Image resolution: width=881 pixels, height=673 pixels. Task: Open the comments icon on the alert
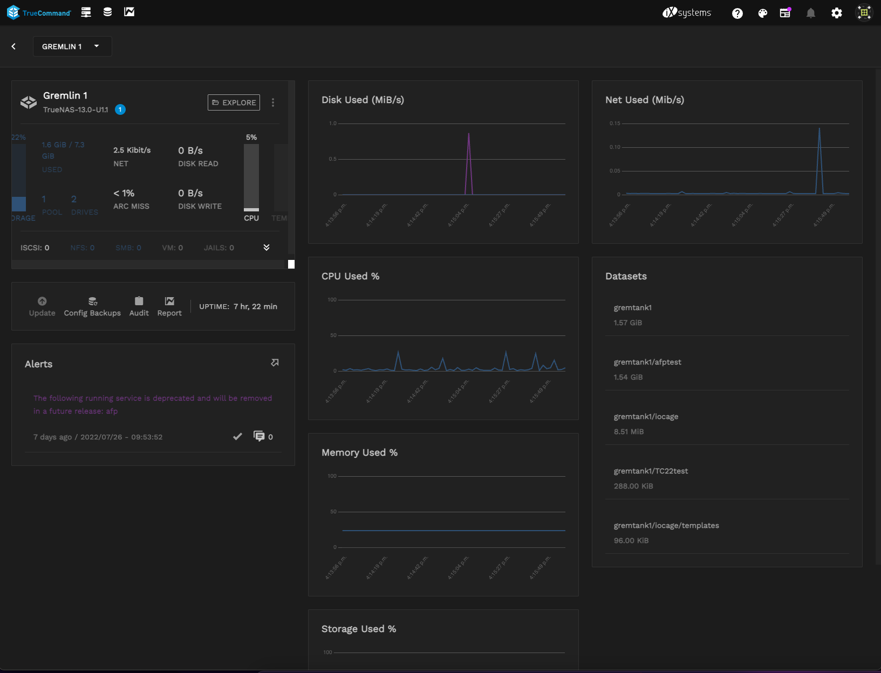point(259,436)
